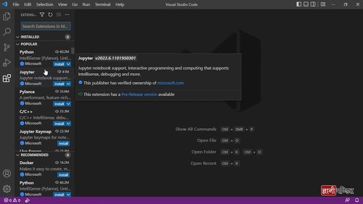Viewport: 363px width, 204px height.
Task: Filter extensions using the funnel icon
Action: pos(42,15)
